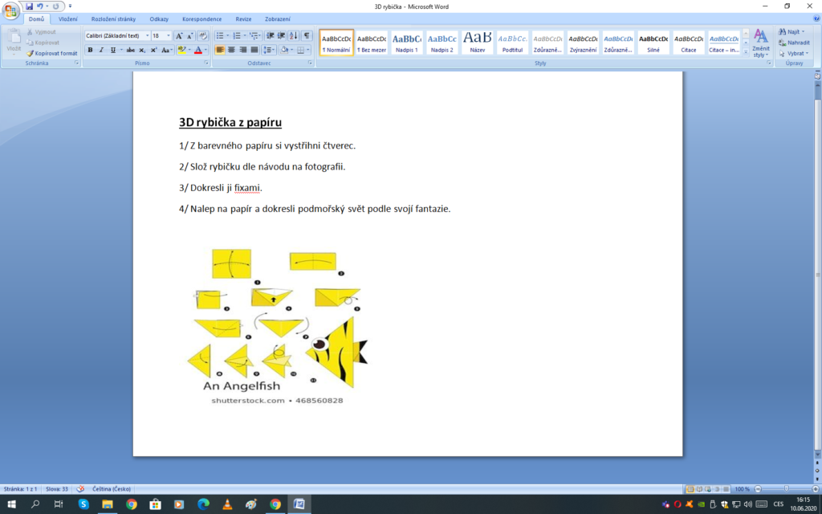The width and height of the screenshot is (822, 514).
Task: Expand the styles gallery
Action: click(746, 52)
